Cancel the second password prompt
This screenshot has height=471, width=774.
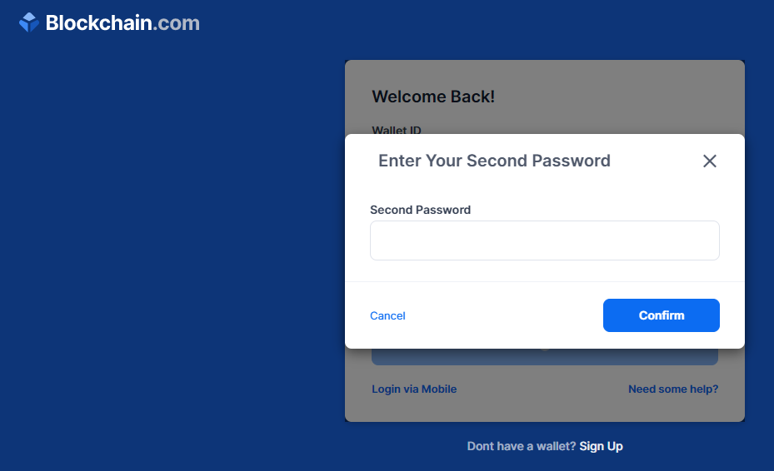click(387, 315)
